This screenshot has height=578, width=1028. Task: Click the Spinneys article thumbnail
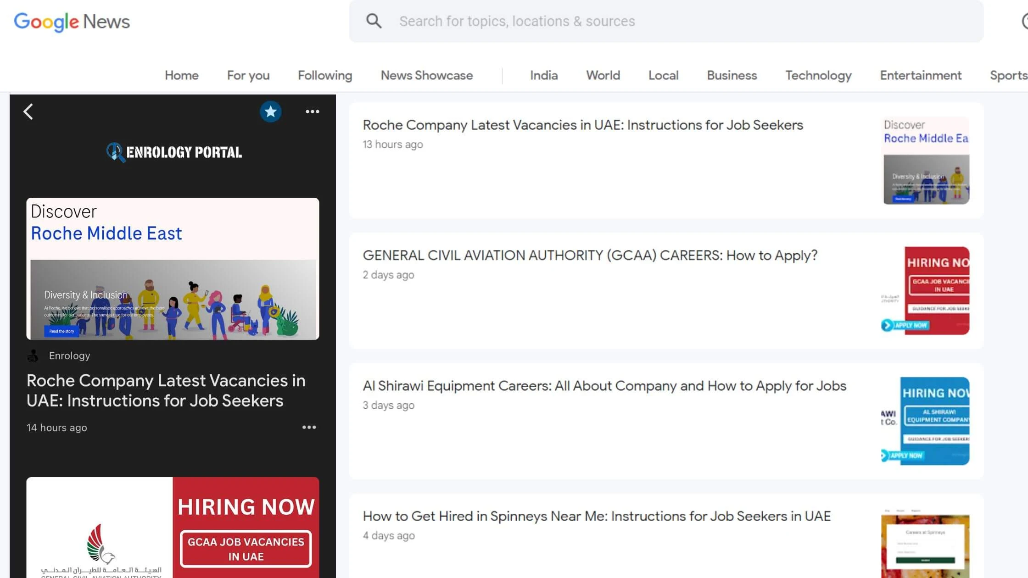click(x=925, y=544)
